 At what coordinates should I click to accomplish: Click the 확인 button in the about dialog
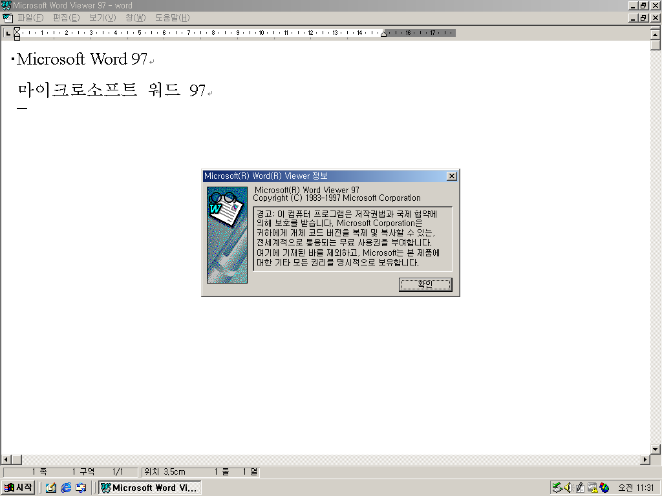[x=425, y=284]
